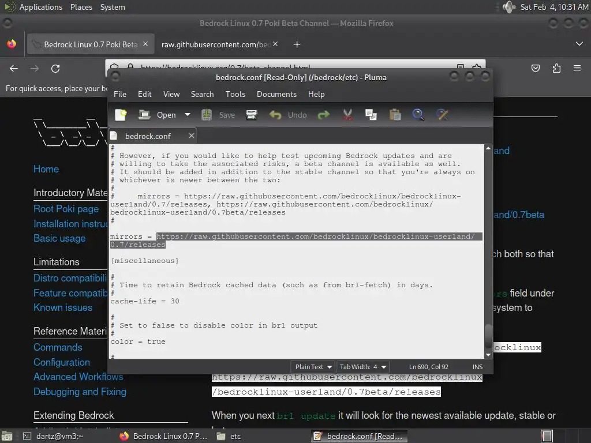Click the Open file icon in Pluma toolbar

click(144, 115)
